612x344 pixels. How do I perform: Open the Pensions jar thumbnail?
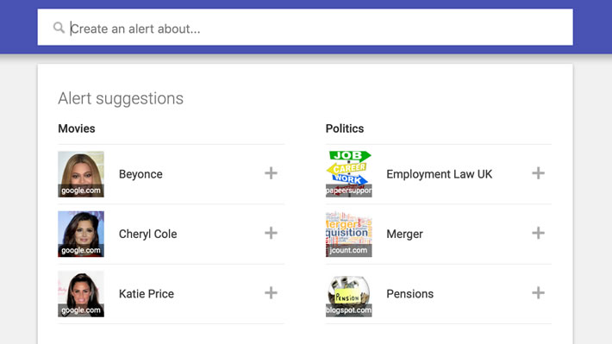[349, 294]
